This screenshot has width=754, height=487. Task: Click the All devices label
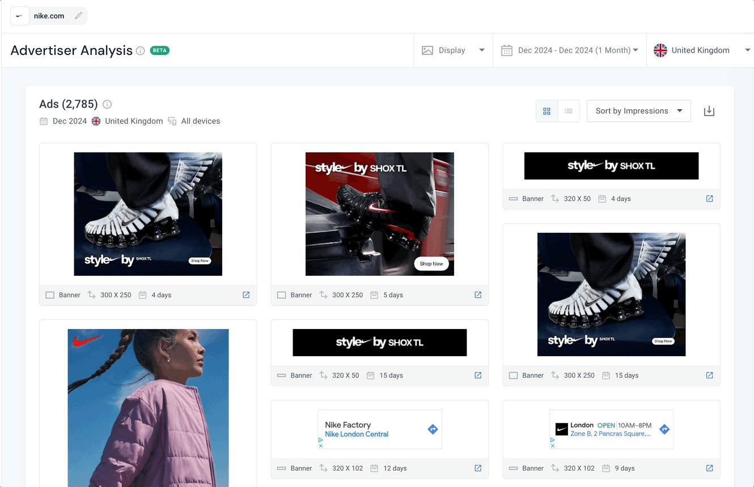[x=201, y=121]
